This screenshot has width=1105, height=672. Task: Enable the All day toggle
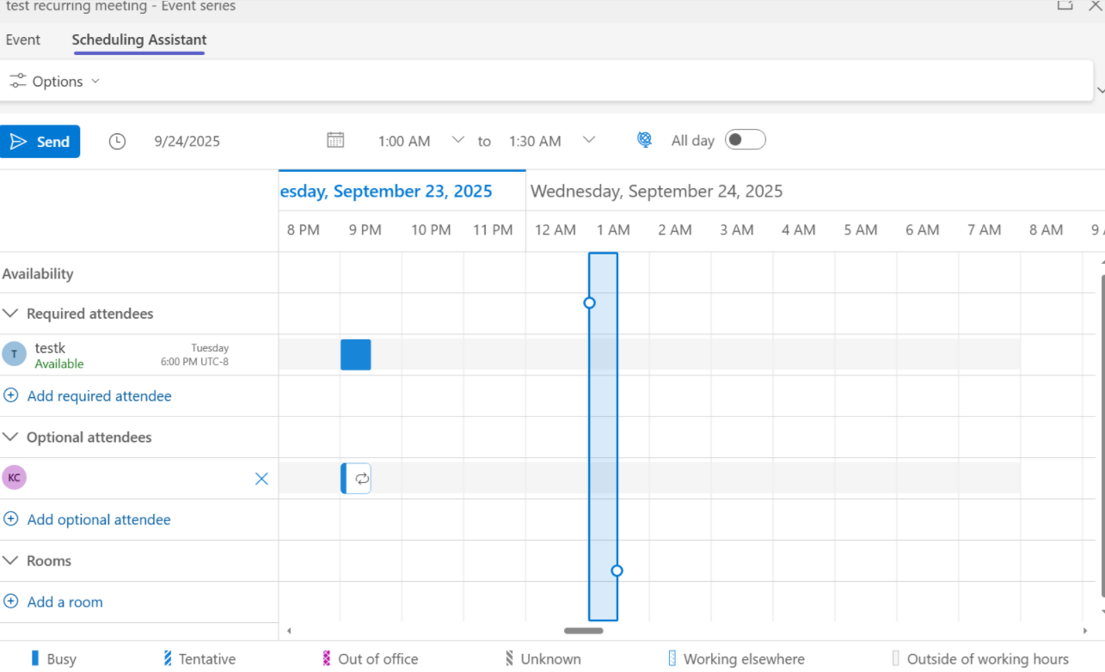tap(745, 139)
